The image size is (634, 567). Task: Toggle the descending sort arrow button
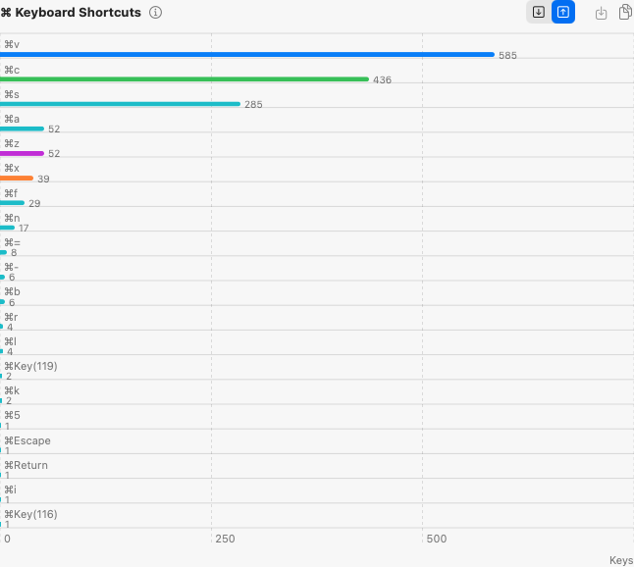538,13
